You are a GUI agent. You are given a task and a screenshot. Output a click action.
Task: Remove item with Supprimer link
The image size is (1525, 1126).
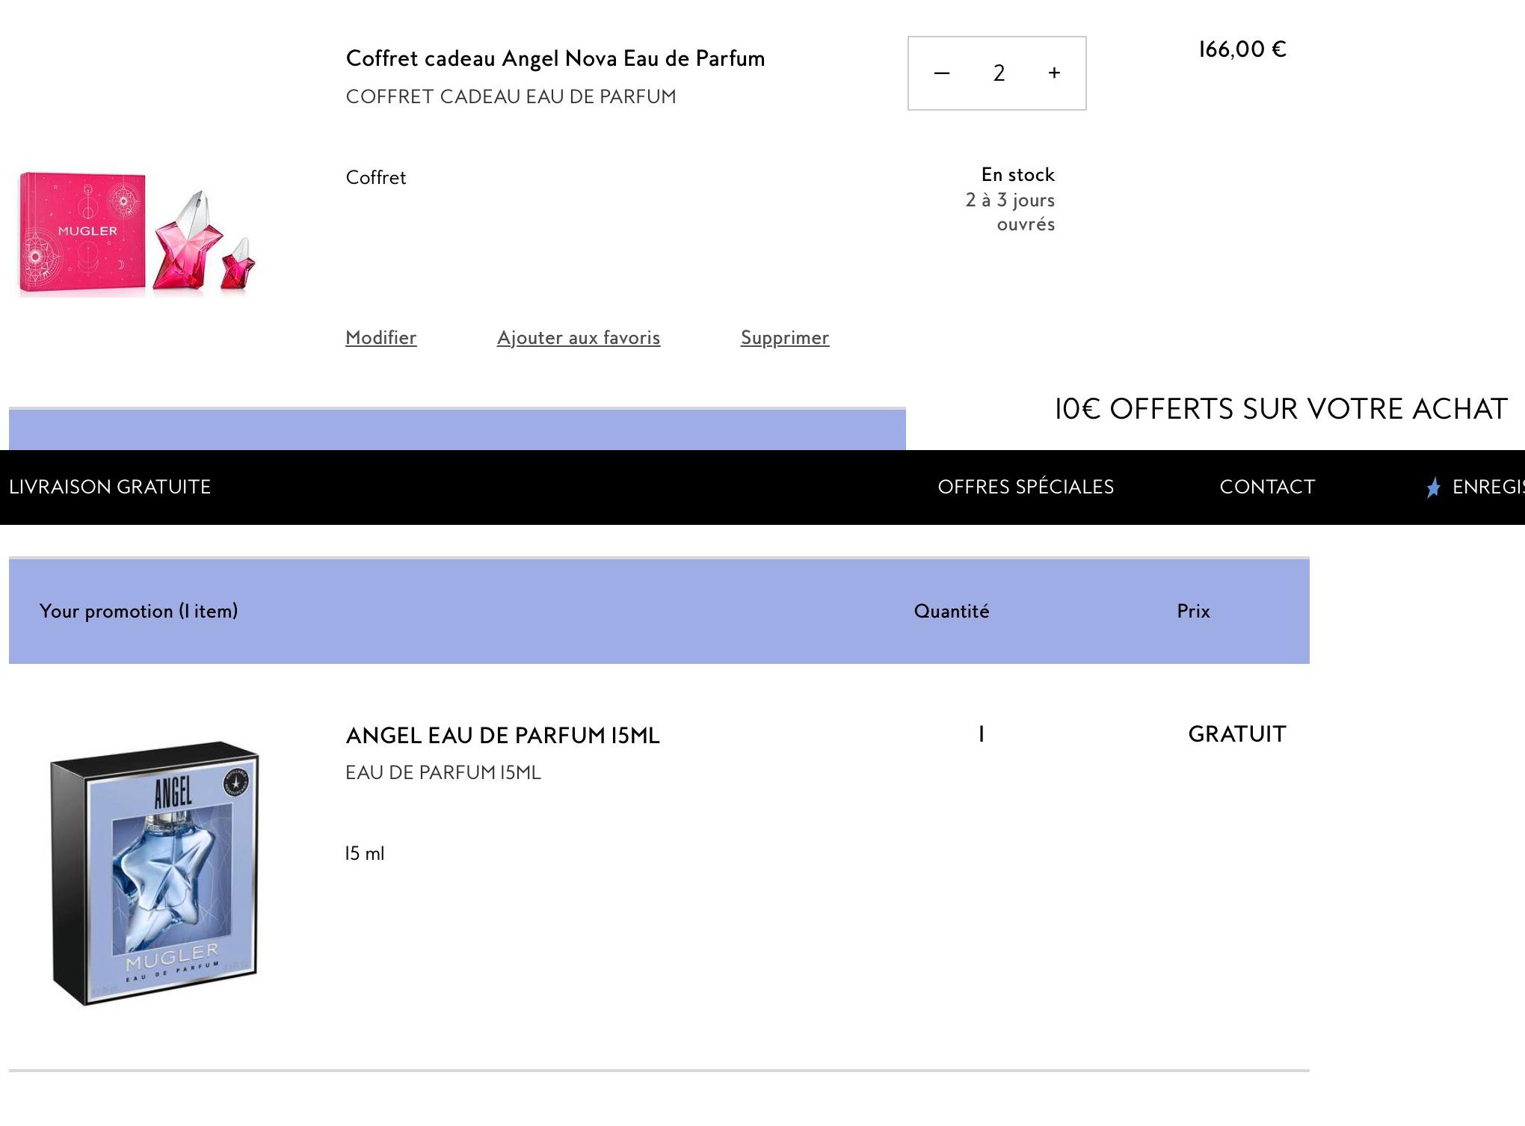[x=784, y=338]
